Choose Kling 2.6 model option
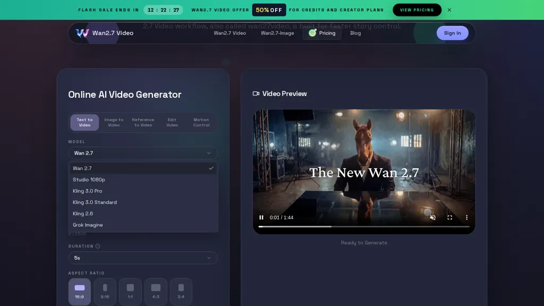 click(143, 214)
